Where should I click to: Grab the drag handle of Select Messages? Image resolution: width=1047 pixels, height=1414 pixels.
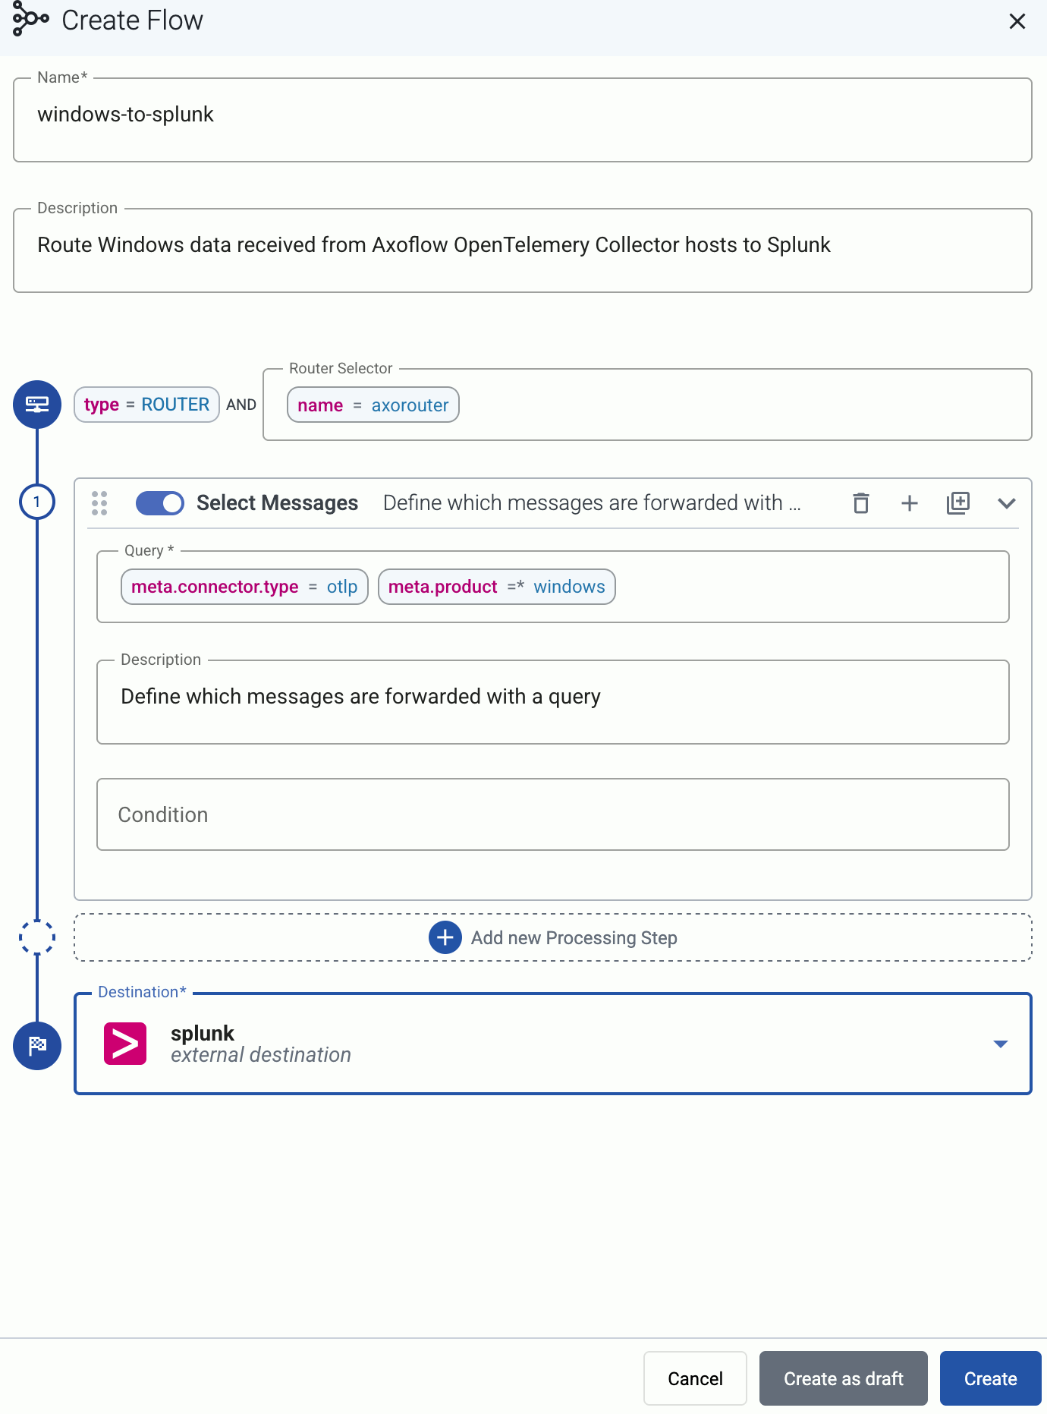[99, 503]
